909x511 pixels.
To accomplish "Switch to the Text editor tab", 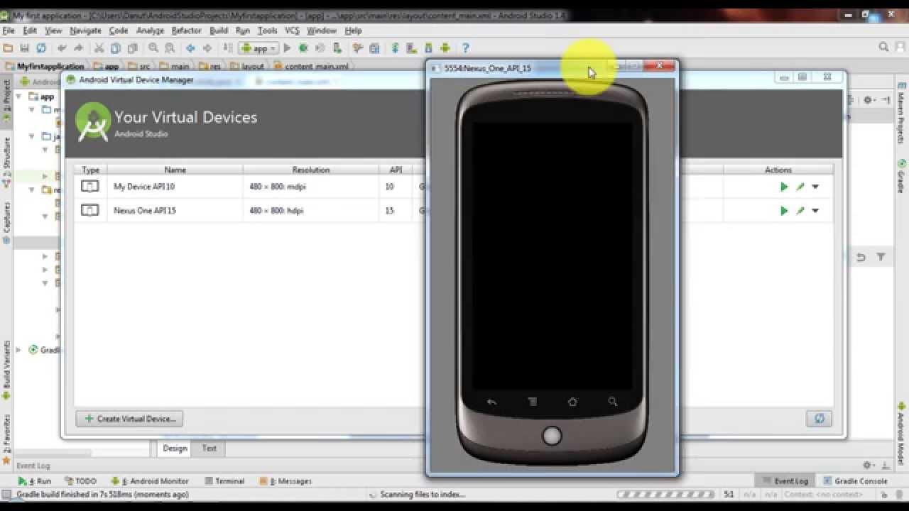I will pyautogui.click(x=209, y=449).
